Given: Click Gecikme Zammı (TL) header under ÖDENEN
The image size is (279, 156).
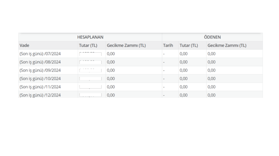Looking at the screenshot, I should click(227, 45).
